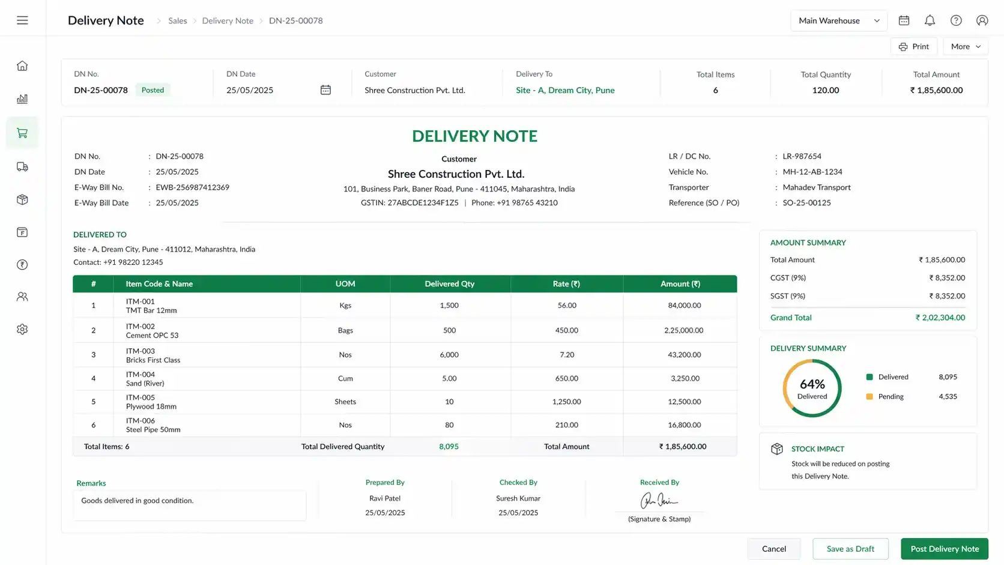
Task: Click total delivered quantity 8,095 in table footer
Action: [x=449, y=447]
